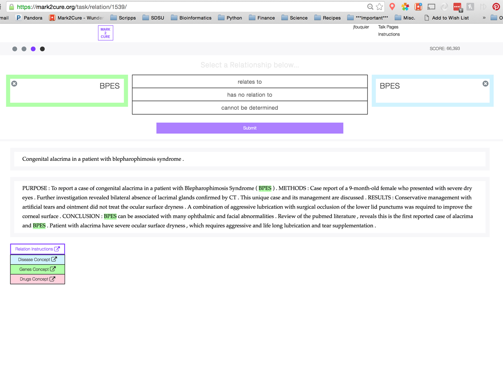Image resolution: width=503 pixels, height=377 pixels.
Task: Click the zoom magnifier in address bar
Action: click(370, 7)
